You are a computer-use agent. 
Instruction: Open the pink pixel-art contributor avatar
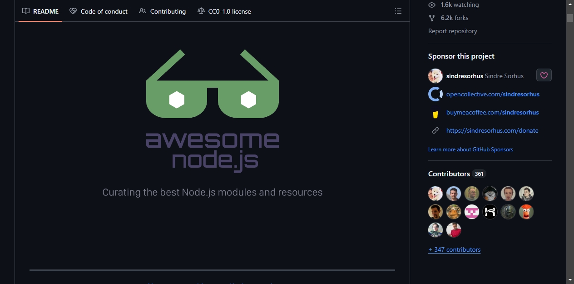pyautogui.click(x=472, y=212)
